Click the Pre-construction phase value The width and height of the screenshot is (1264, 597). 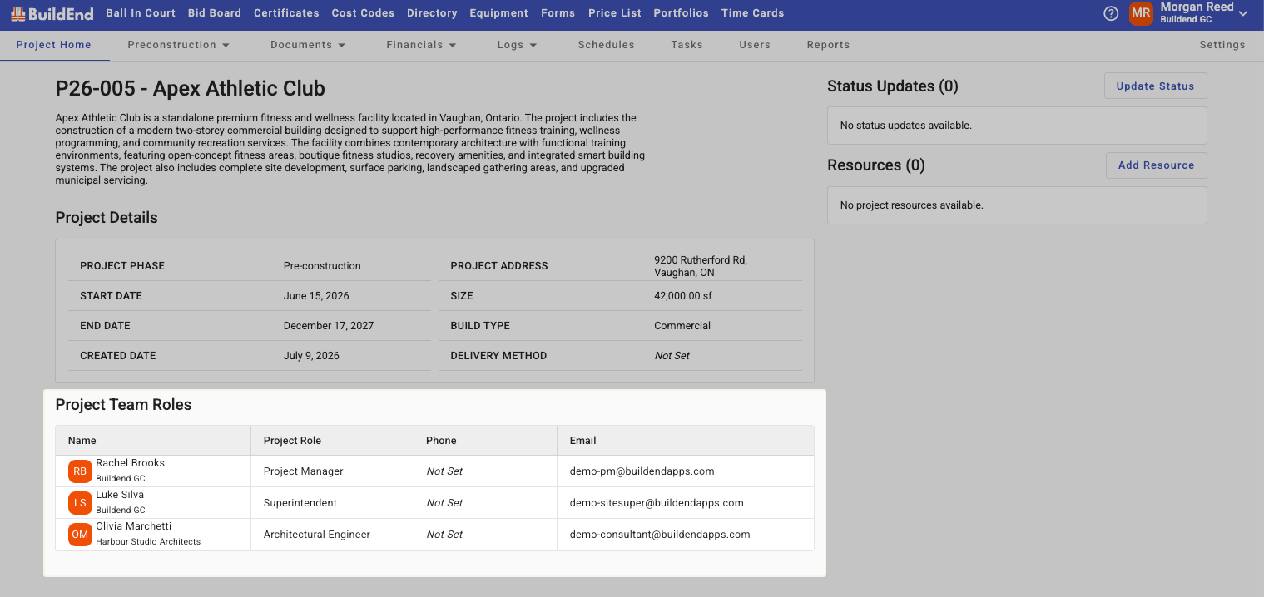[322, 266]
